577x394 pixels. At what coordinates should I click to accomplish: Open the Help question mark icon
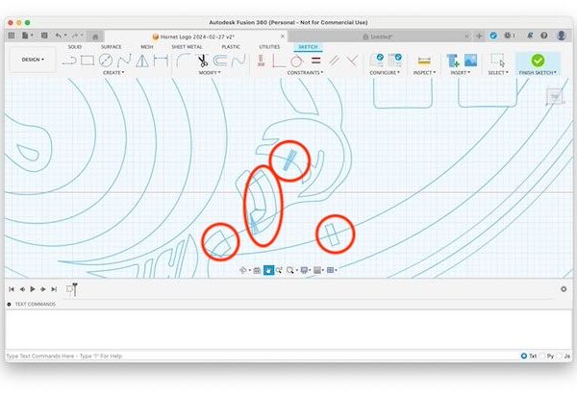(x=544, y=36)
